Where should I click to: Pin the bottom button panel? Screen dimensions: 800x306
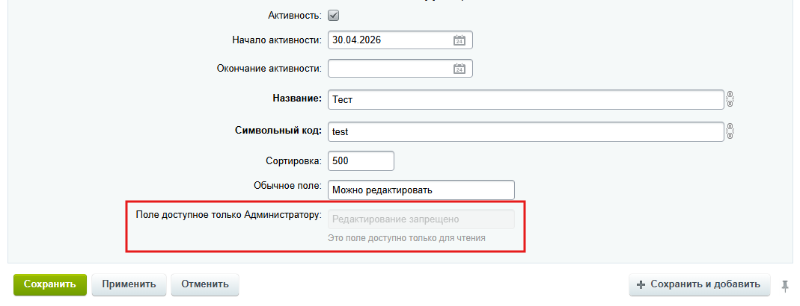[785, 284]
